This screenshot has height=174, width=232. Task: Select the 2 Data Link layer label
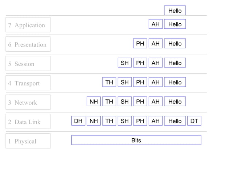click(28, 122)
